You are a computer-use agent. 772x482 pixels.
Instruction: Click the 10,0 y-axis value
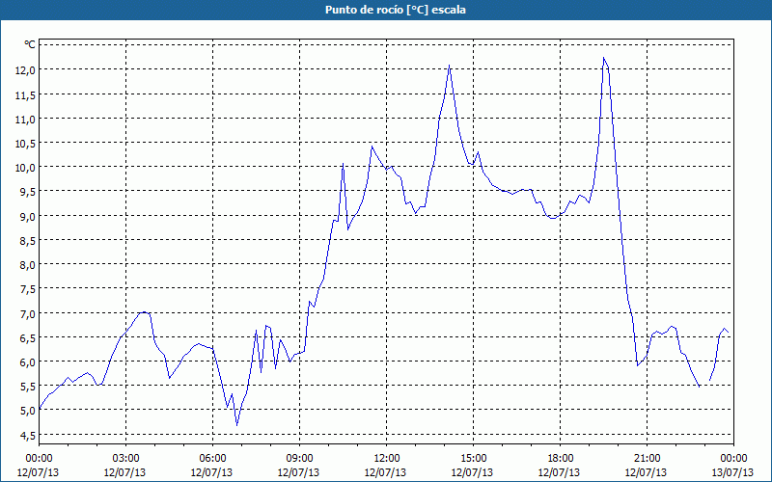26,168
